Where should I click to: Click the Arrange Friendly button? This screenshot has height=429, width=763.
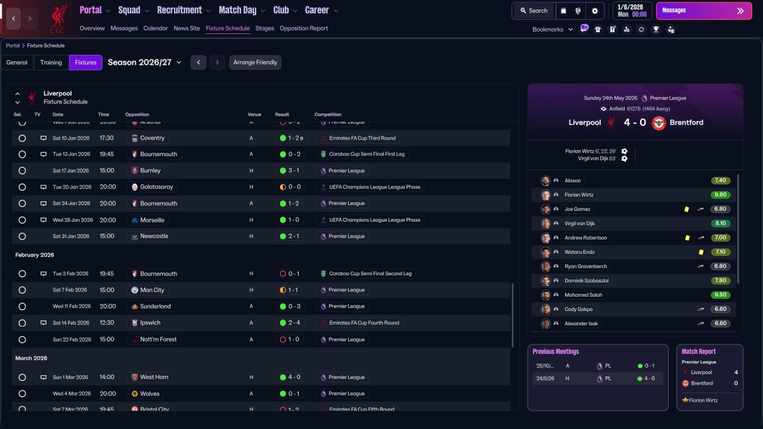point(255,63)
